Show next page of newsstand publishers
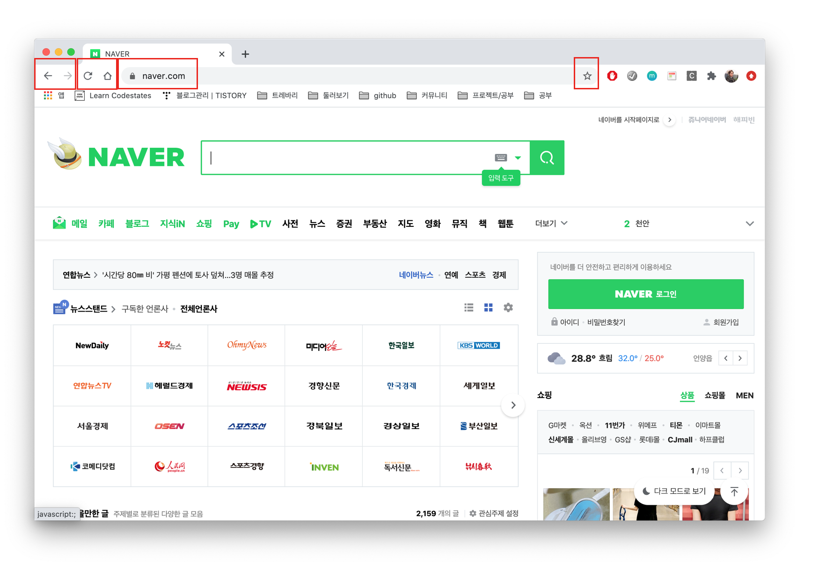The image size is (819, 566). (513, 405)
